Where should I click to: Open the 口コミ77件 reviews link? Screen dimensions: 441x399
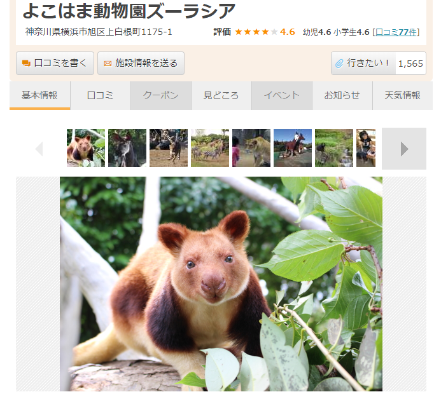[396, 32]
